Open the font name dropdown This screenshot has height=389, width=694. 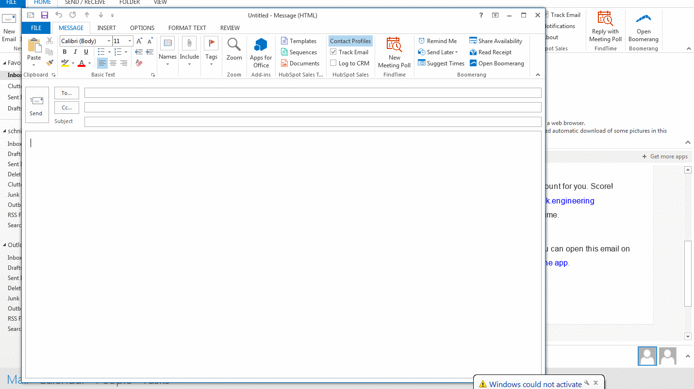pos(109,41)
